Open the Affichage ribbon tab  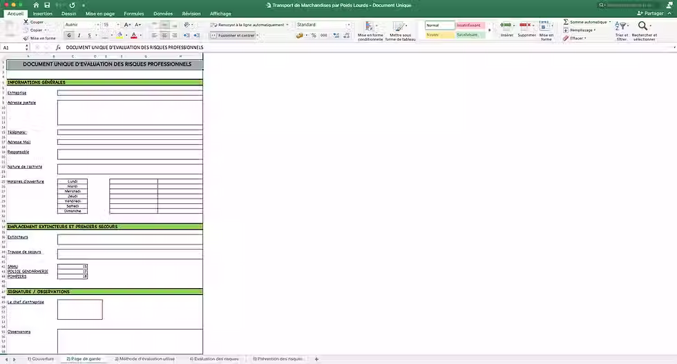(x=220, y=14)
